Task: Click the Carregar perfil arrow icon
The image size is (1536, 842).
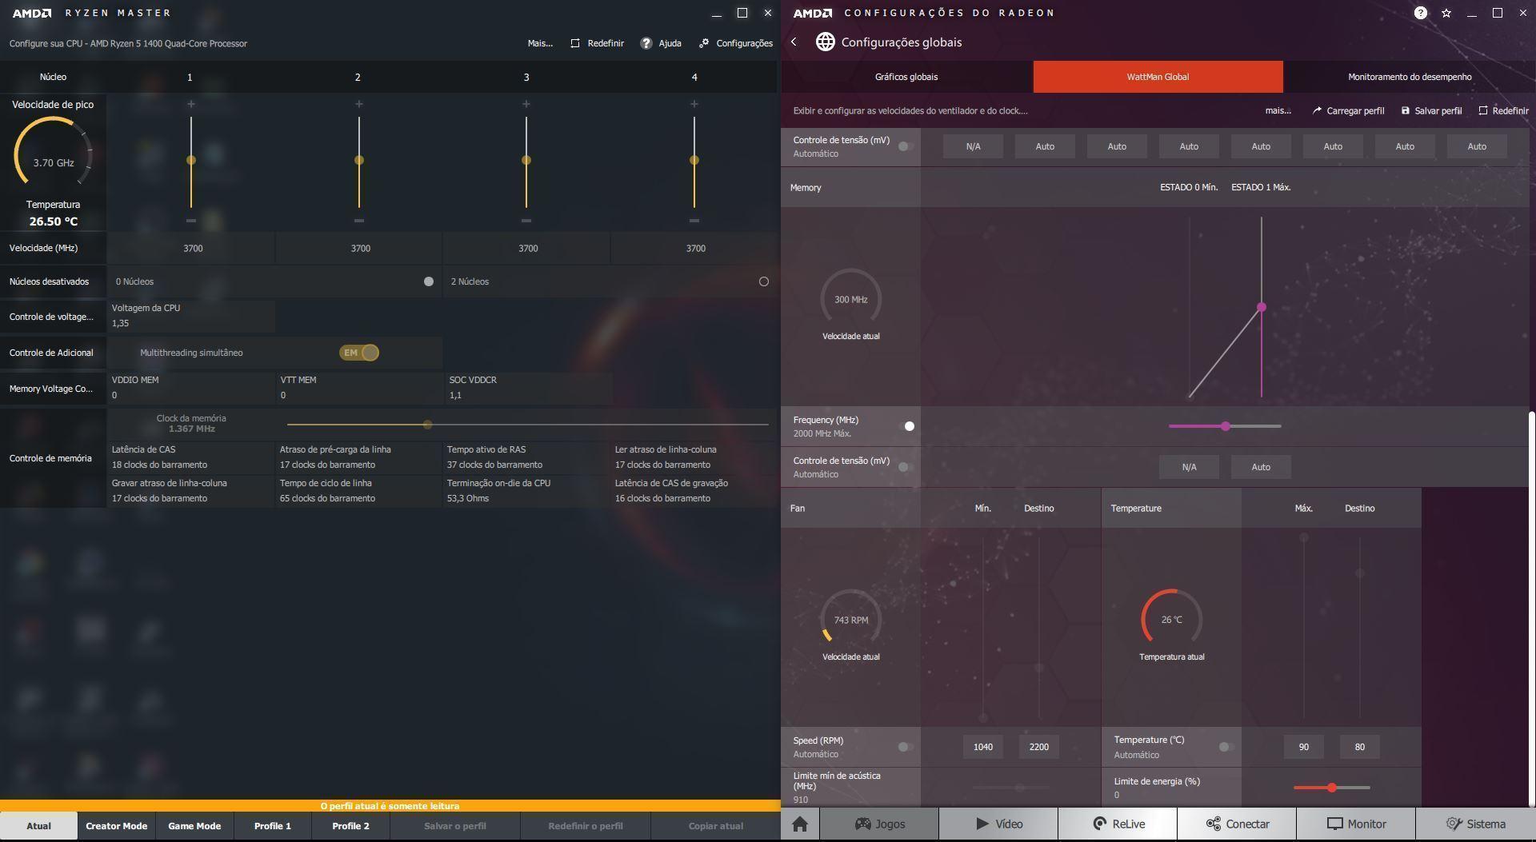Action: tap(1317, 110)
